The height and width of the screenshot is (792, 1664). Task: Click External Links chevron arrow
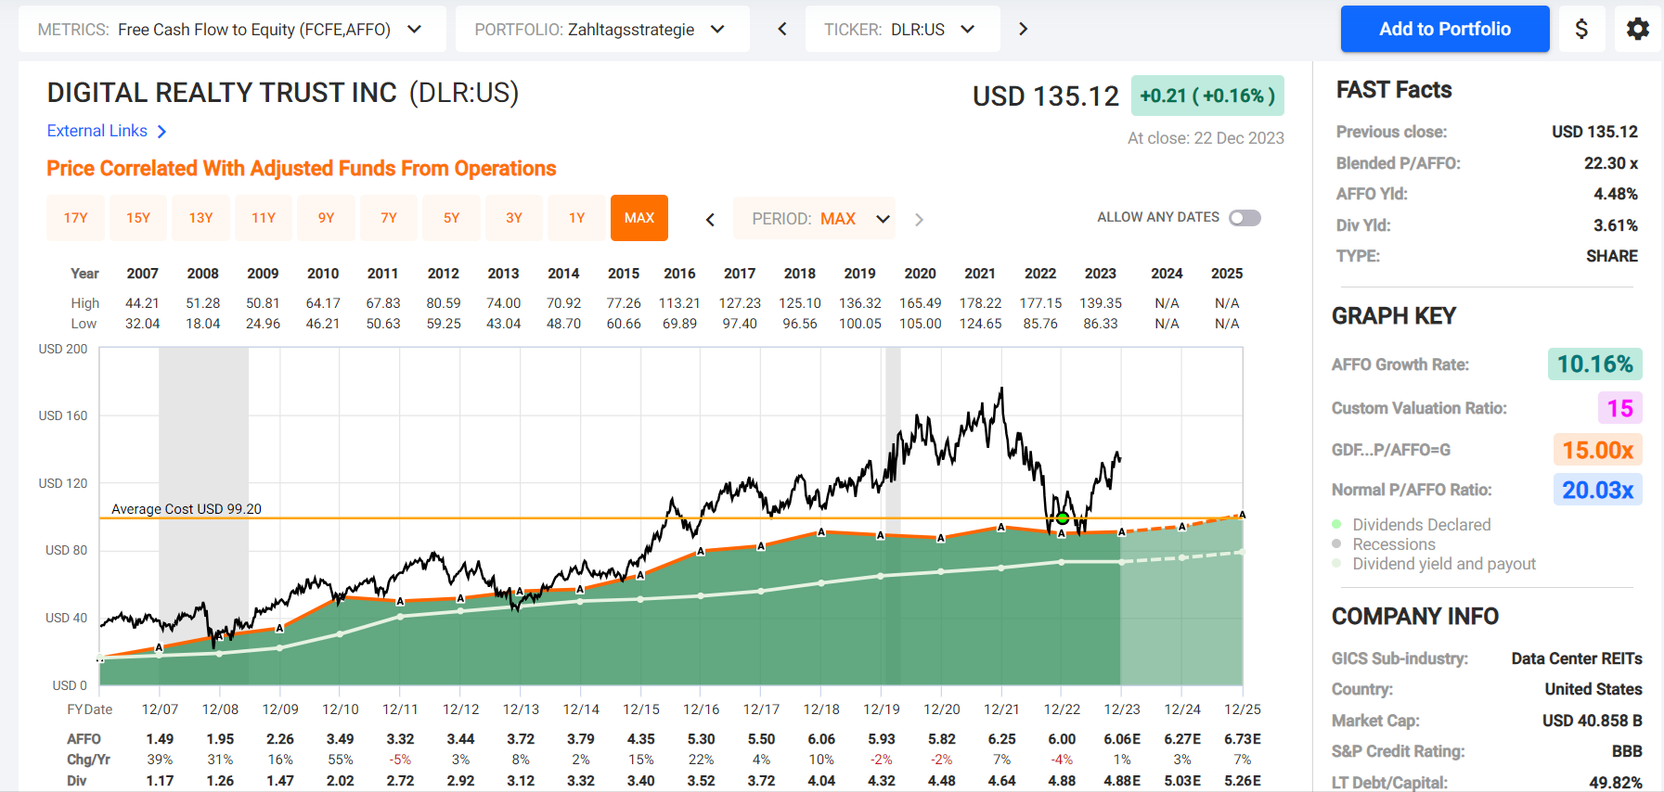162,132
